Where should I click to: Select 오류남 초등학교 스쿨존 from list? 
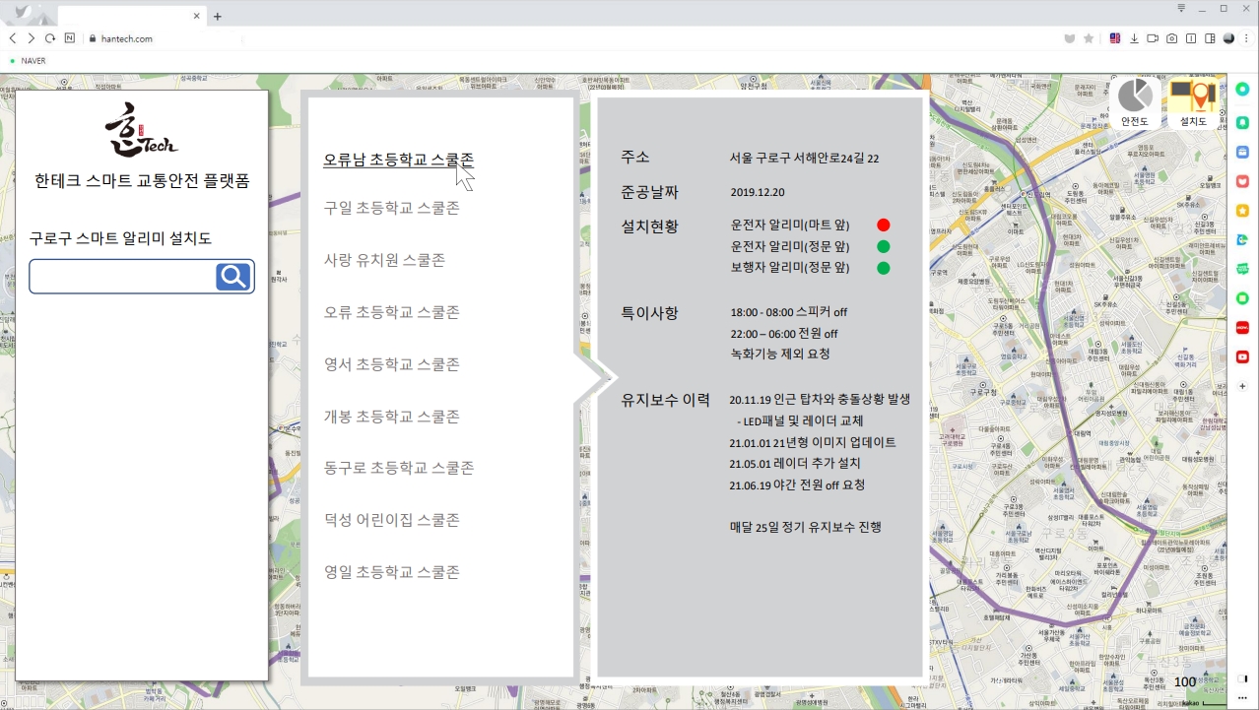[398, 160]
